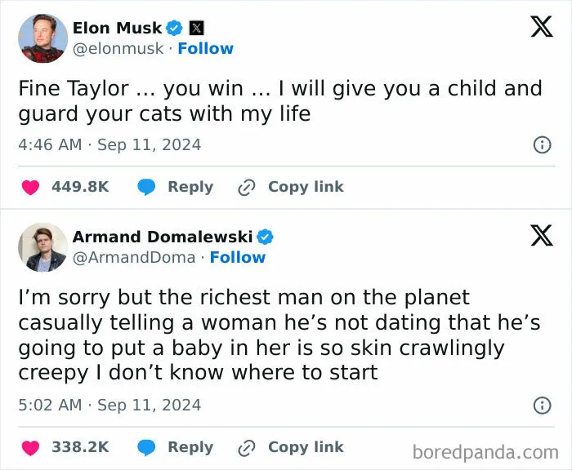Follow the @ArmandDoma account

238,257
